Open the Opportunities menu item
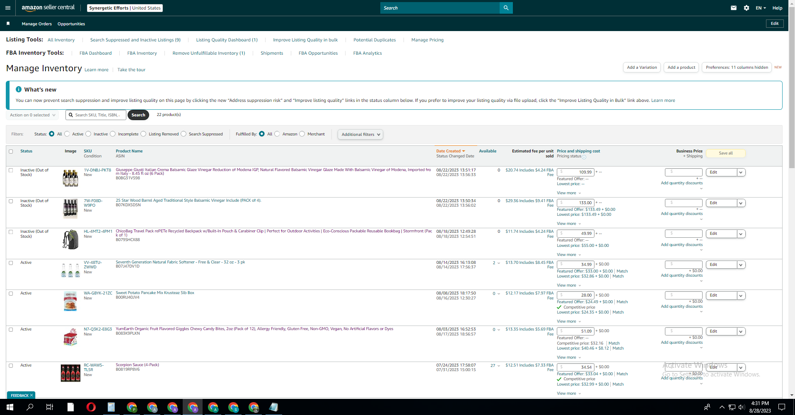 point(71,24)
